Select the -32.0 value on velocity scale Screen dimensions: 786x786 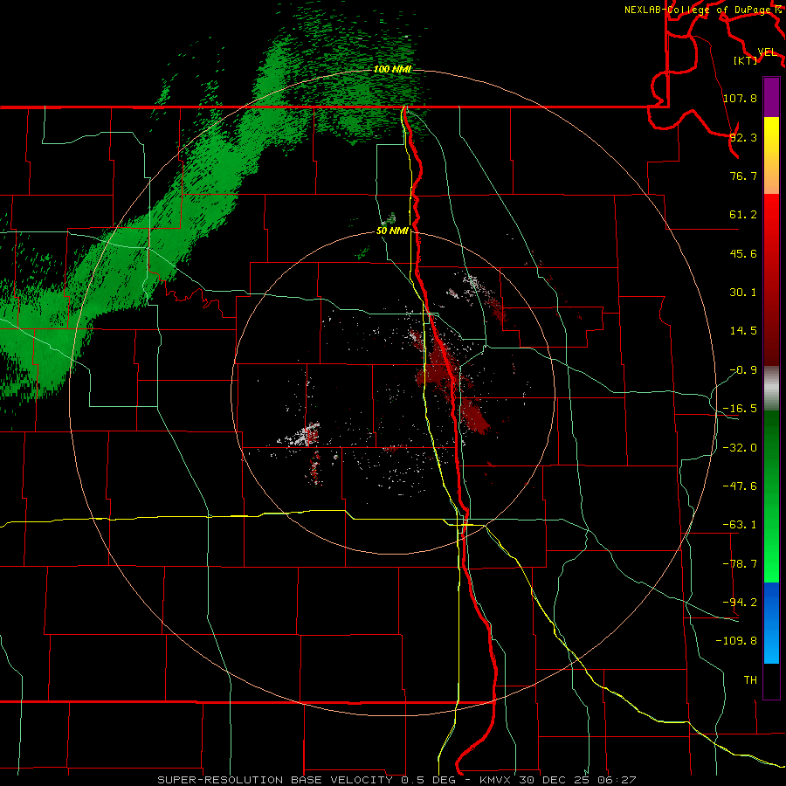pos(740,448)
